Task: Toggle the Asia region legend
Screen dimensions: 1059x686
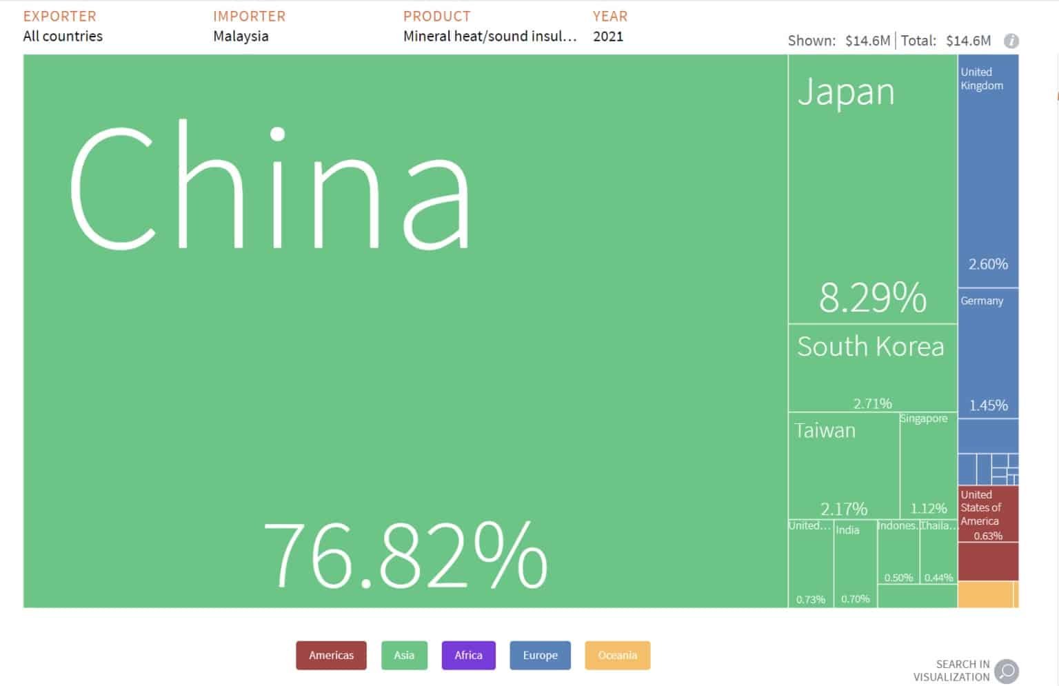Action: (404, 656)
